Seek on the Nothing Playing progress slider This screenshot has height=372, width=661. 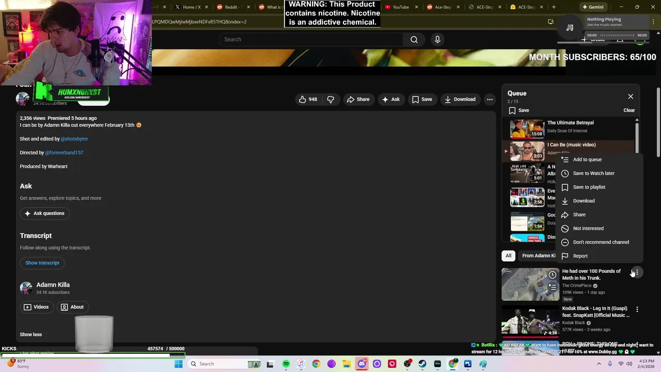[x=617, y=35]
